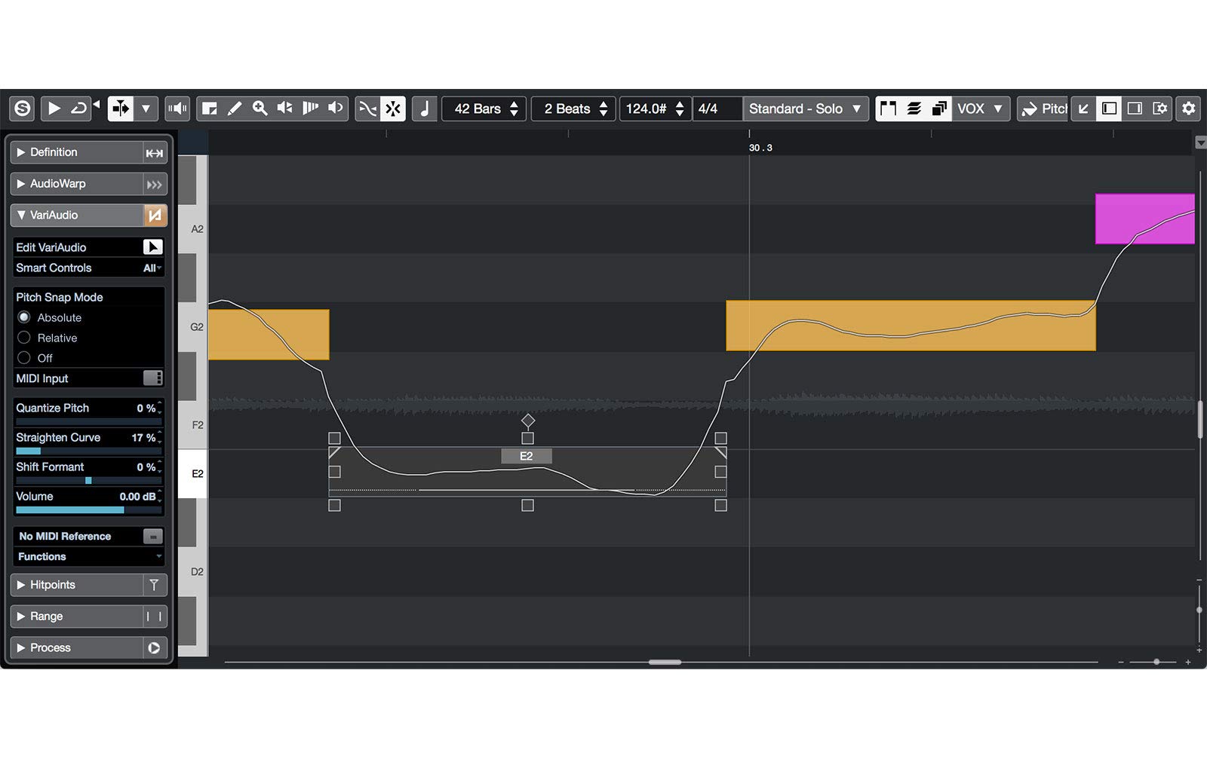The image size is (1207, 759).
Task: Click the Musical Mode note icon
Action: 424,109
